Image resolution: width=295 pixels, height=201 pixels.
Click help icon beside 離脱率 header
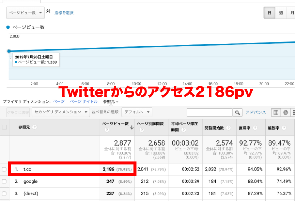(x=284, y=128)
